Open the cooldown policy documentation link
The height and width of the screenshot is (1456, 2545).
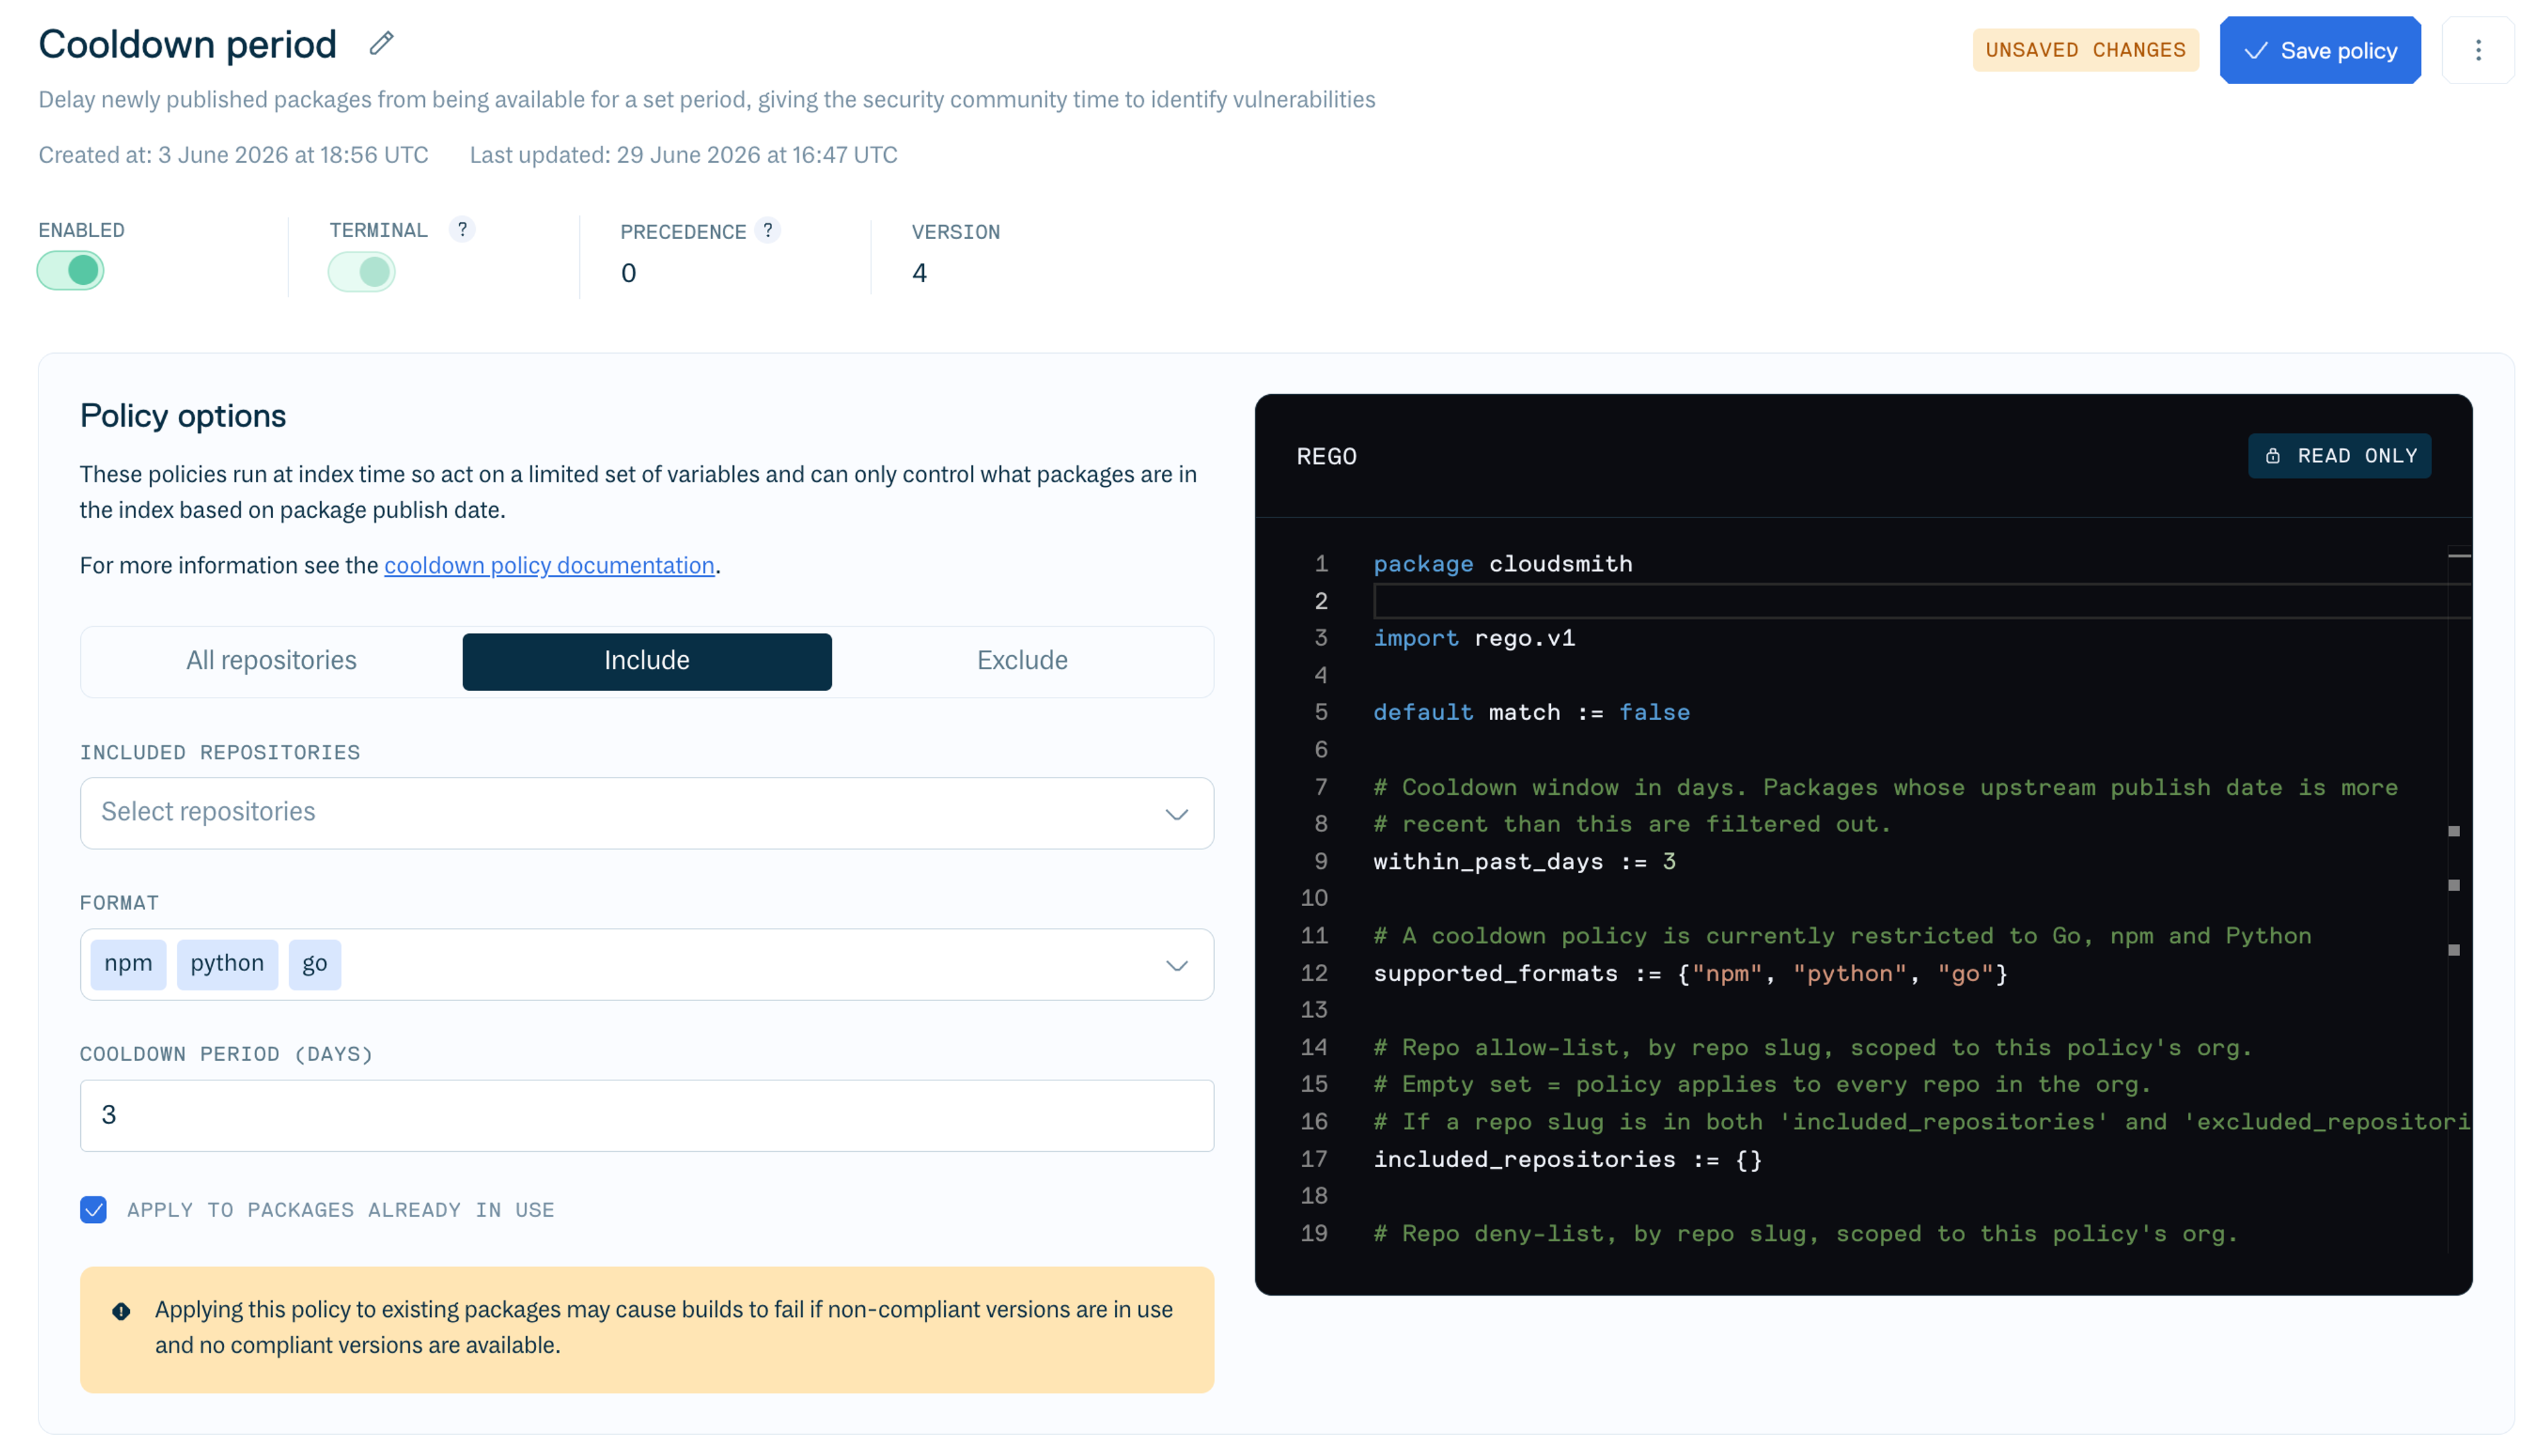pos(549,565)
